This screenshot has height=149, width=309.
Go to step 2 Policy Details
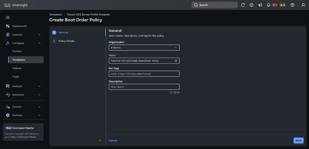63,41
